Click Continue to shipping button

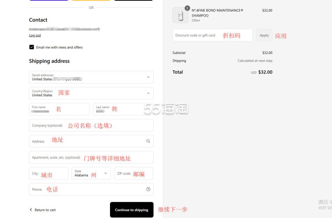point(132,210)
